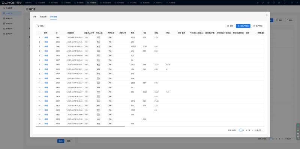Click 编辑 link for row ID 3,436
The image size is (300, 149).
(x=46, y=65)
